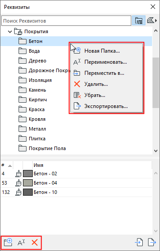
Task: Create new folder with bottom toolbar icon
Action: pos(8,243)
